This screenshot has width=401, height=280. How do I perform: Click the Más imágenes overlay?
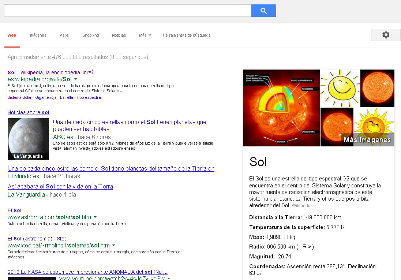click(367, 140)
